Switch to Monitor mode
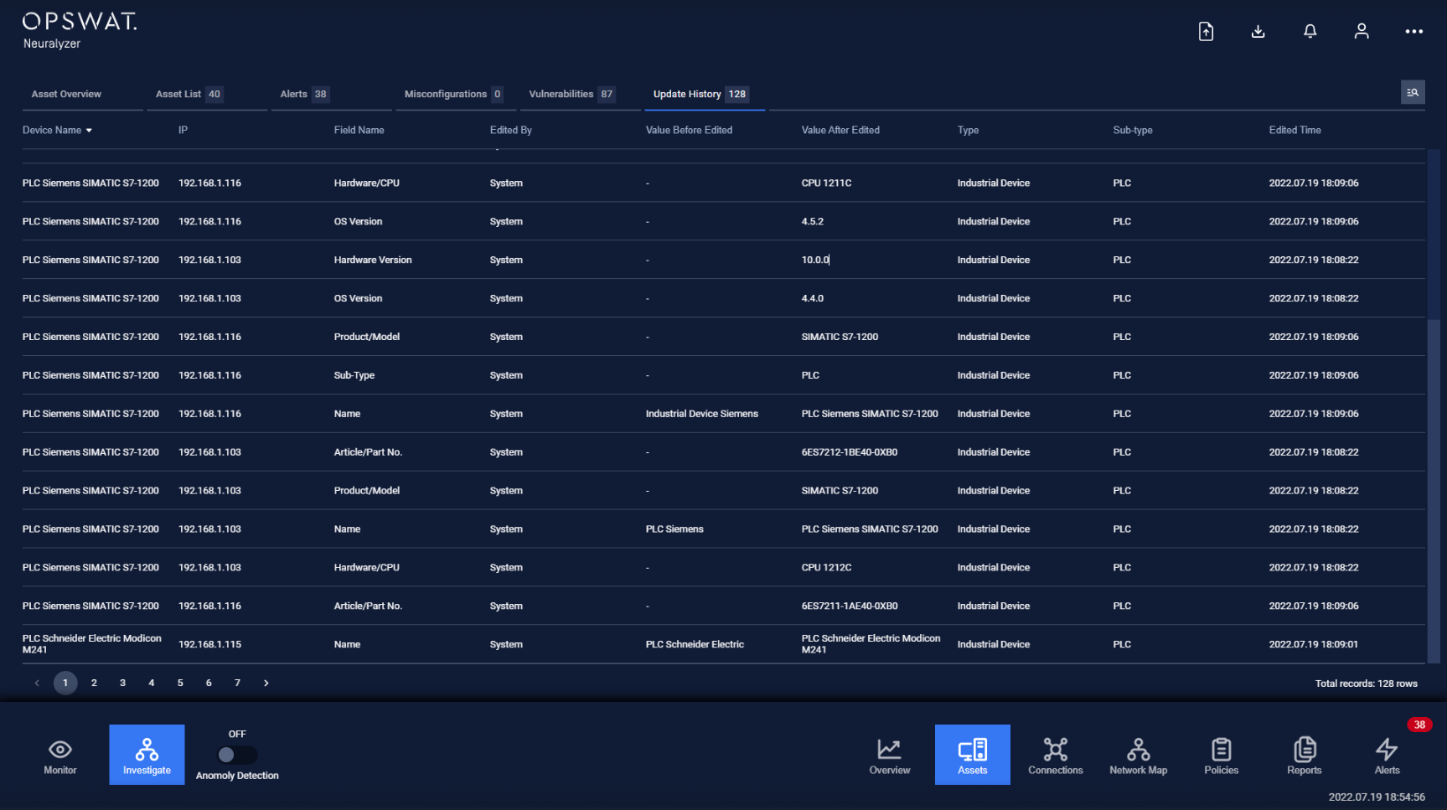Viewport: 1447px width, 810px height. point(60,755)
